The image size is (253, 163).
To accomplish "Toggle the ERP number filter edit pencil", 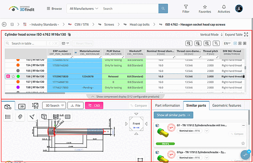I will [x=72, y=57].
